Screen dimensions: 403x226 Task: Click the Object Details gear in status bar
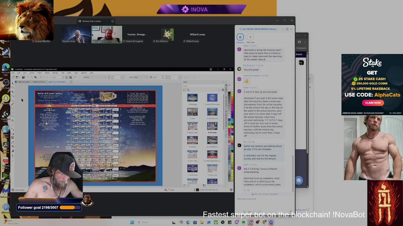(x=13, y=190)
